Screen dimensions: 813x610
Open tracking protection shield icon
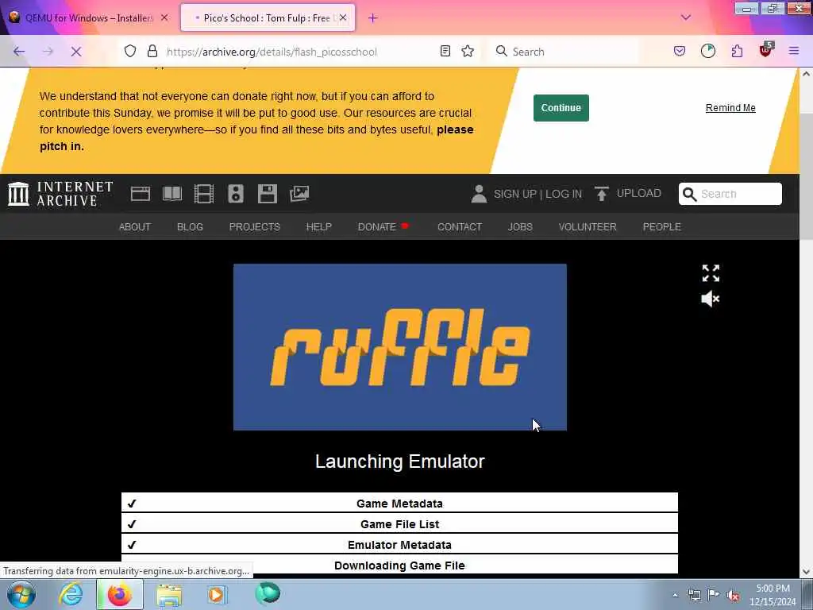click(x=130, y=51)
